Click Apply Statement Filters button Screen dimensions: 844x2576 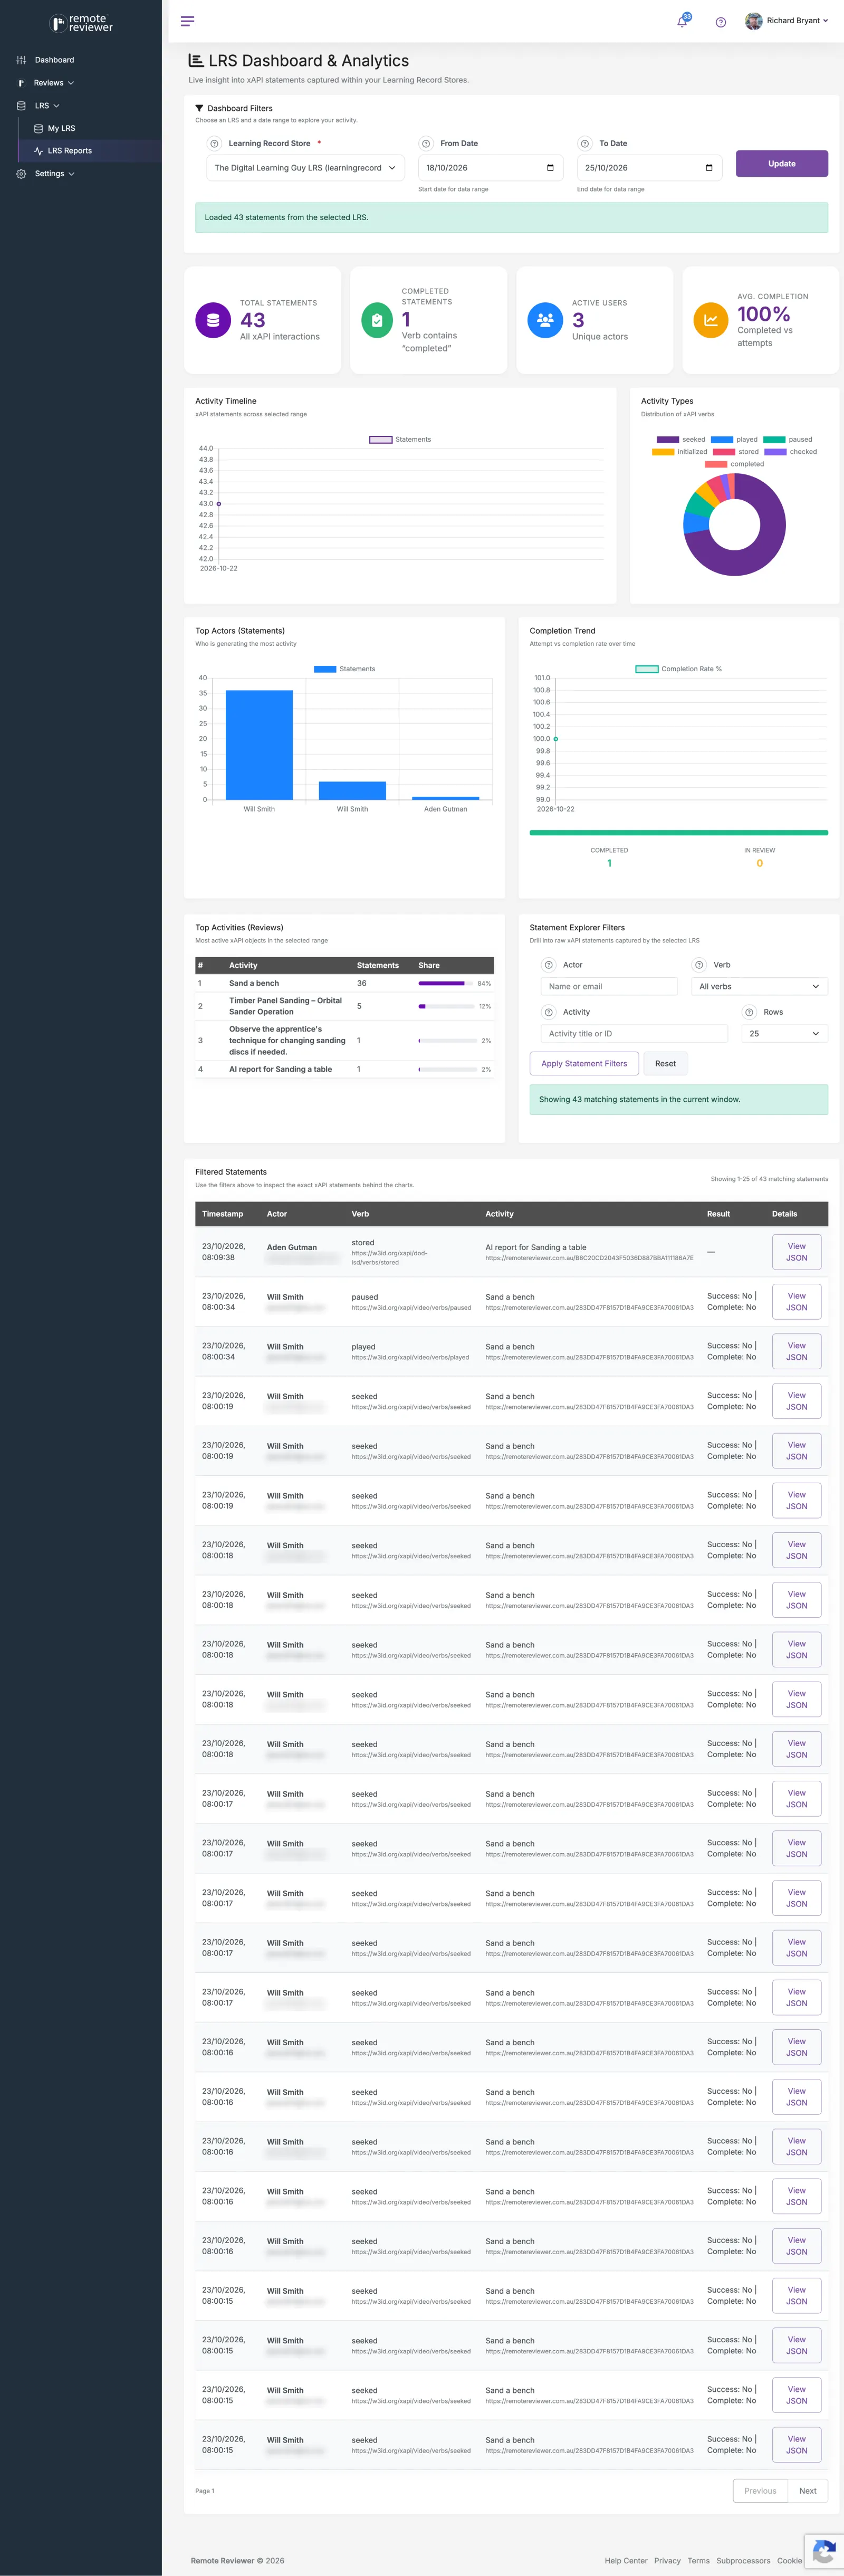(584, 1064)
